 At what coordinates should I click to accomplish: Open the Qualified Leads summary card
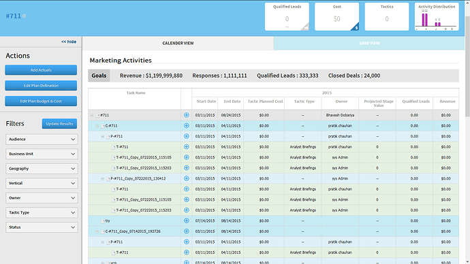(287, 16)
